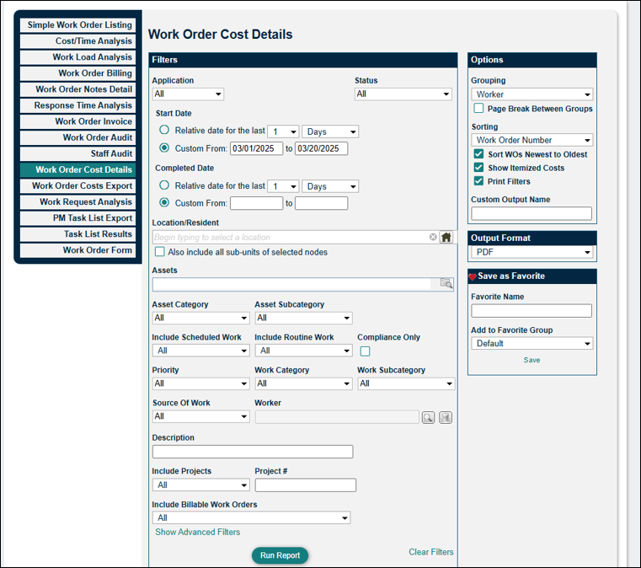
Task: Select Start Date Custom From radio button
Action: click(x=164, y=147)
